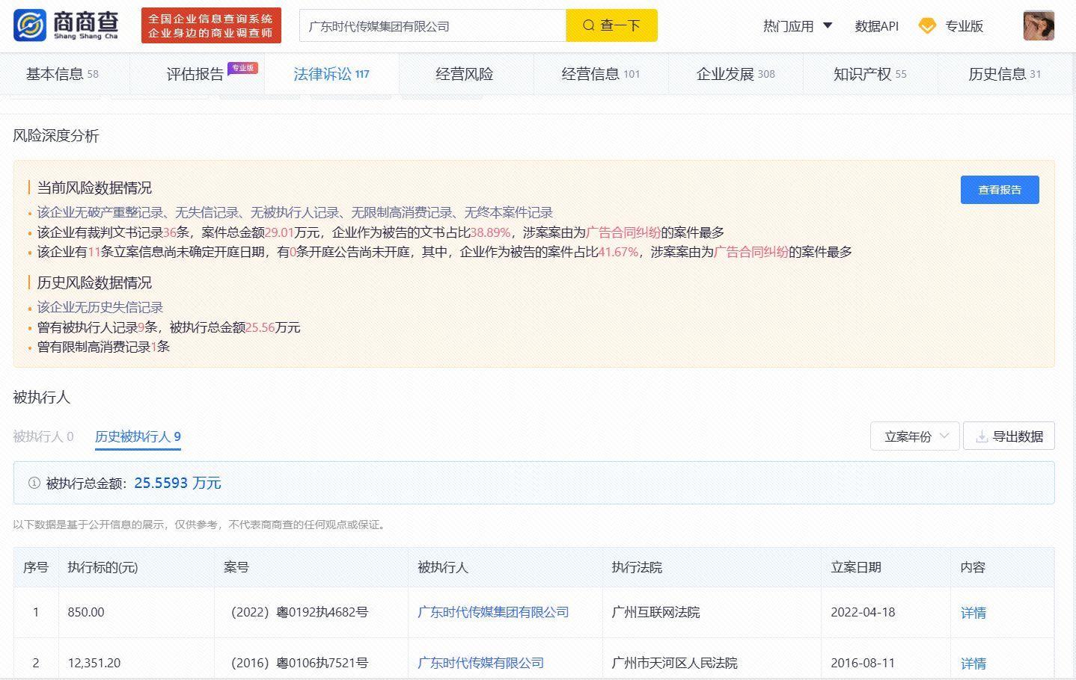Screen dimensions: 1076x680
Task: Click case number (2016)粤0106执7521号
Action: pyautogui.click(x=299, y=663)
